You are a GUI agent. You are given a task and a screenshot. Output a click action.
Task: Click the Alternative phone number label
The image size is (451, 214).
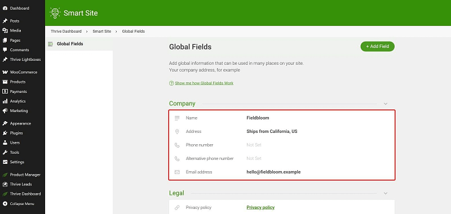(x=210, y=159)
